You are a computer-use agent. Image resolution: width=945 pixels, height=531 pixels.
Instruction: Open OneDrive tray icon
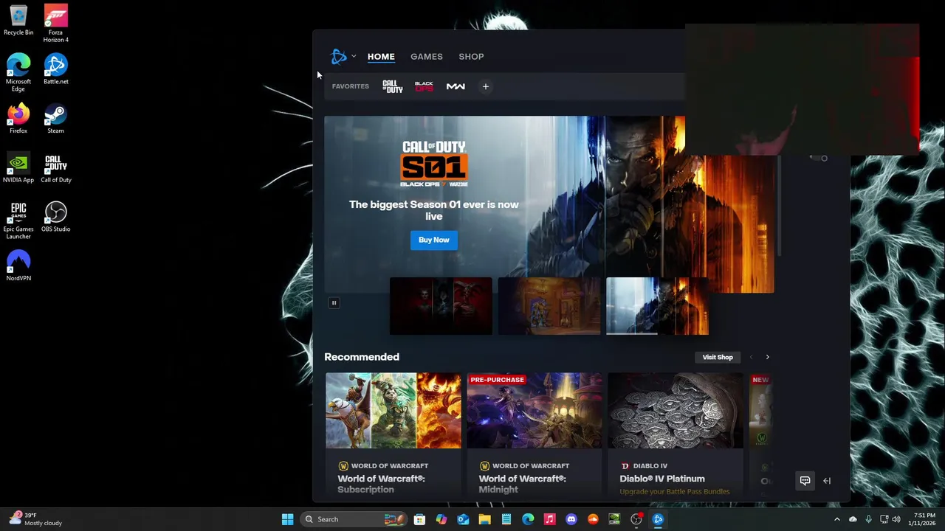click(853, 519)
